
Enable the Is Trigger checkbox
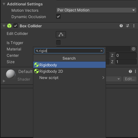[x=58, y=43]
